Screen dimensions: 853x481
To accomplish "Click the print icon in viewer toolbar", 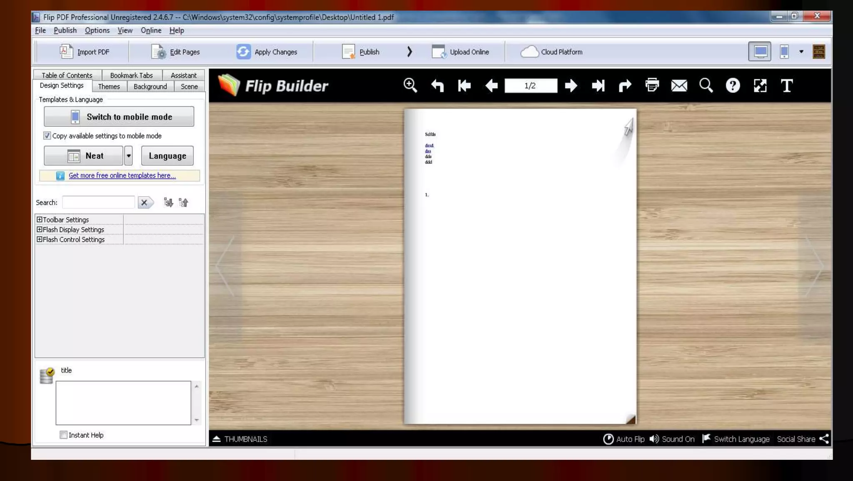I will pyautogui.click(x=652, y=85).
